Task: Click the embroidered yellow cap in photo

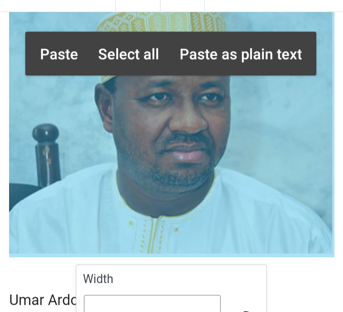Action: click(x=161, y=22)
